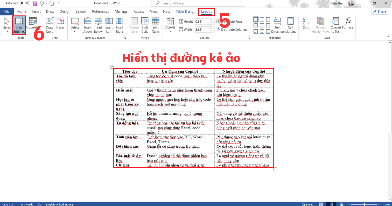Set Align Bottom Center cell alignment
This screenshot has width=392, height=206.
point(262,31)
